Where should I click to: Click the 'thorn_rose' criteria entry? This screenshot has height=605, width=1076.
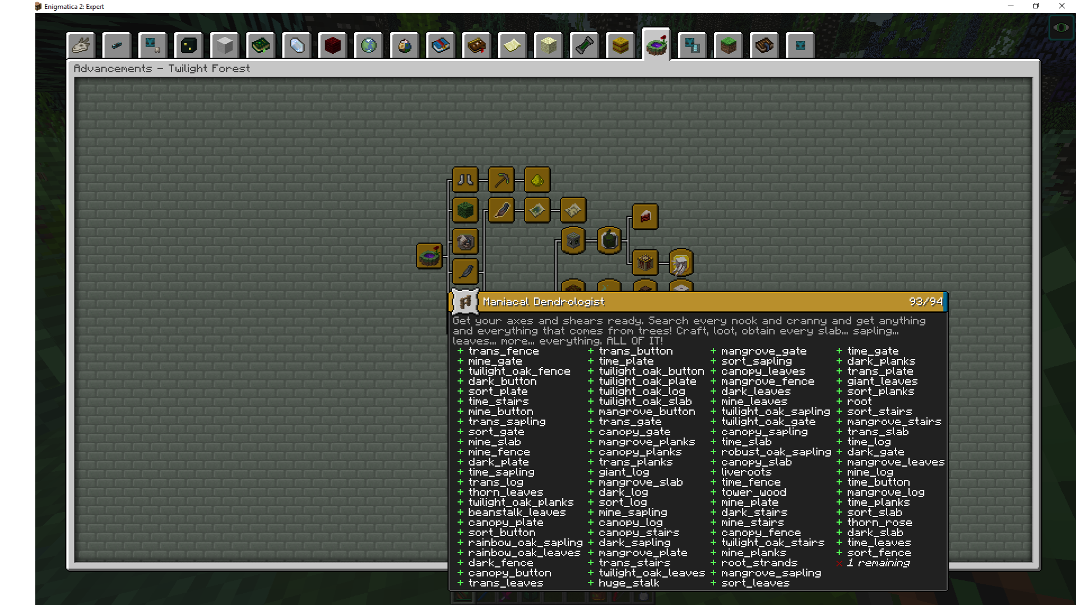click(879, 523)
